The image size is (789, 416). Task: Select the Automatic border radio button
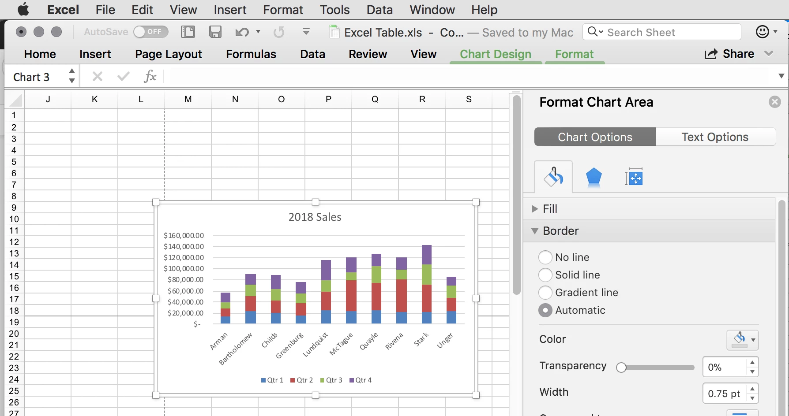545,310
